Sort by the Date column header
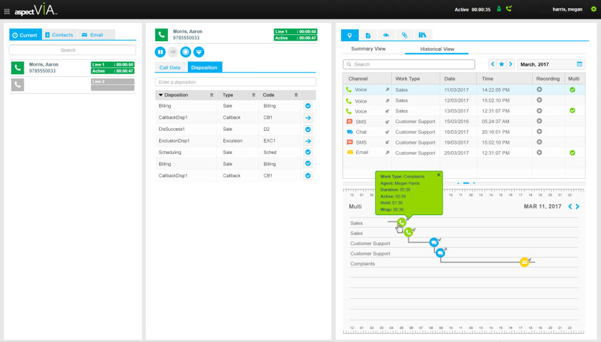This screenshot has width=601, height=342. (449, 79)
